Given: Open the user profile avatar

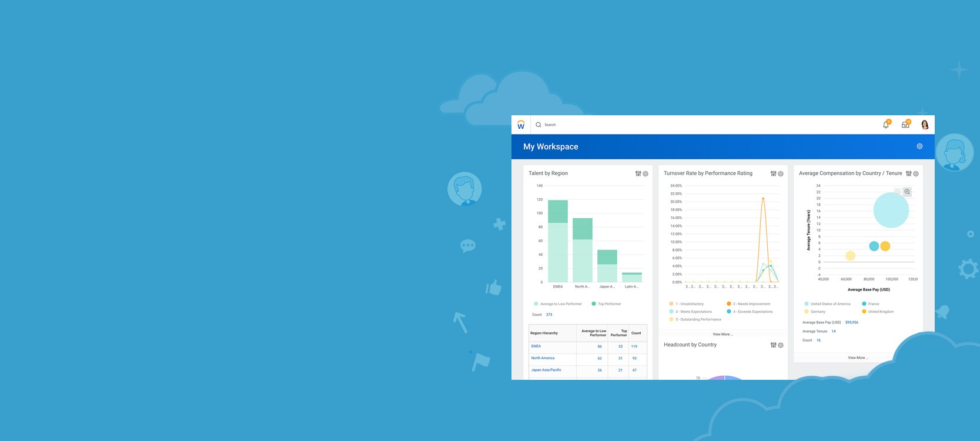Looking at the screenshot, I should [925, 125].
